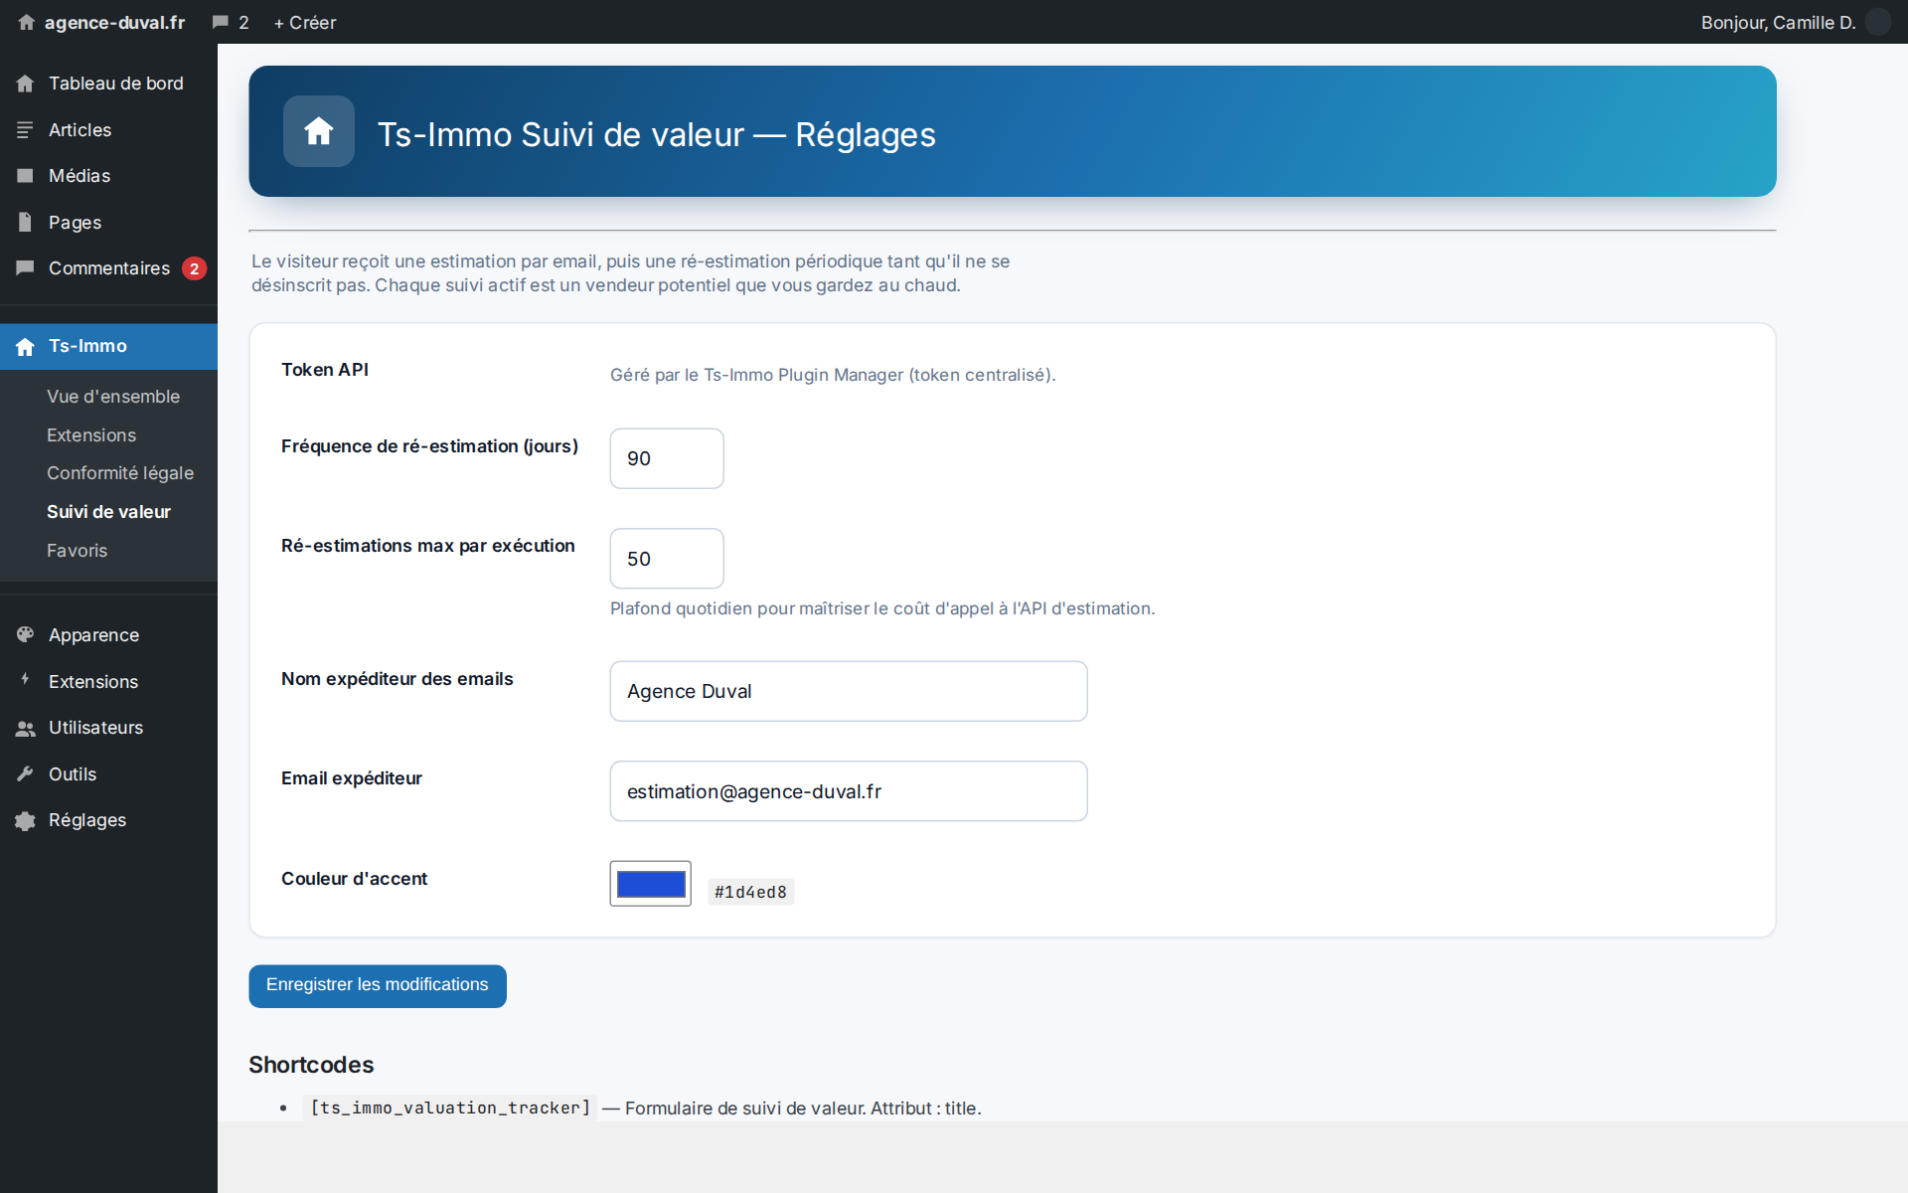The width and height of the screenshot is (1908, 1193).
Task: Click the red 2 badge on Commentaires
Action: pos(194,268)
